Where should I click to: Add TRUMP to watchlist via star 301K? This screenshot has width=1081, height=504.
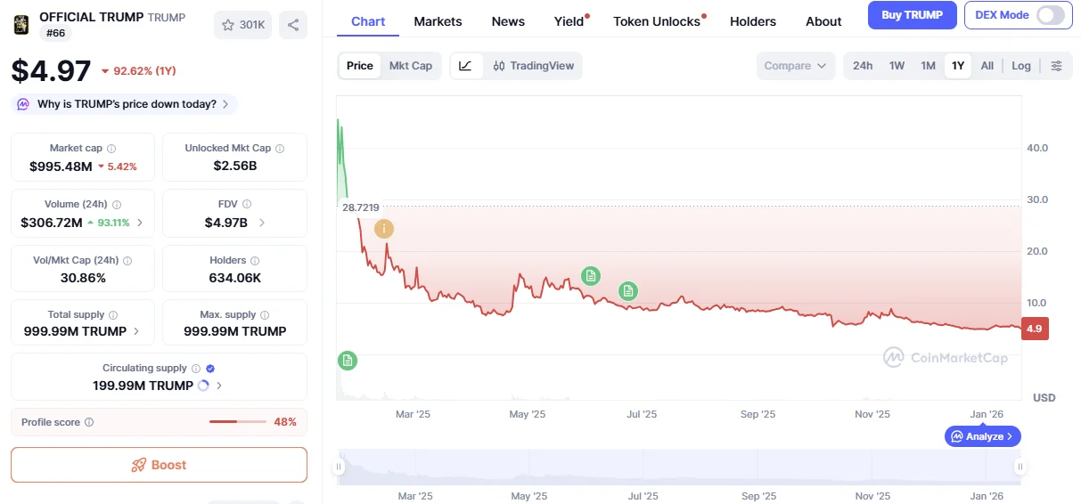[x=242, y=25]
